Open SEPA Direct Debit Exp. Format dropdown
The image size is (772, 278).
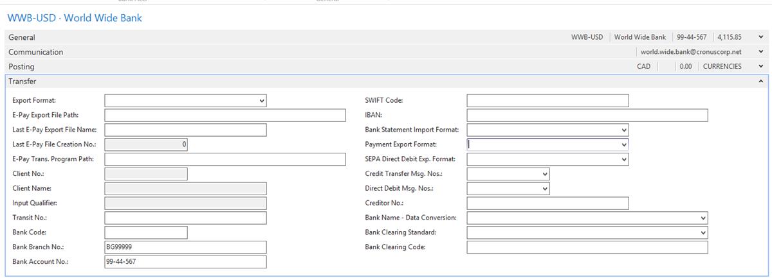coord(624,159)
